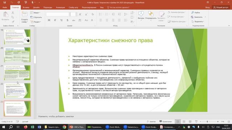Click the Вход (Sign in) link
The width and height of the screenshot is (232, 130).
(x=207, y=7)
